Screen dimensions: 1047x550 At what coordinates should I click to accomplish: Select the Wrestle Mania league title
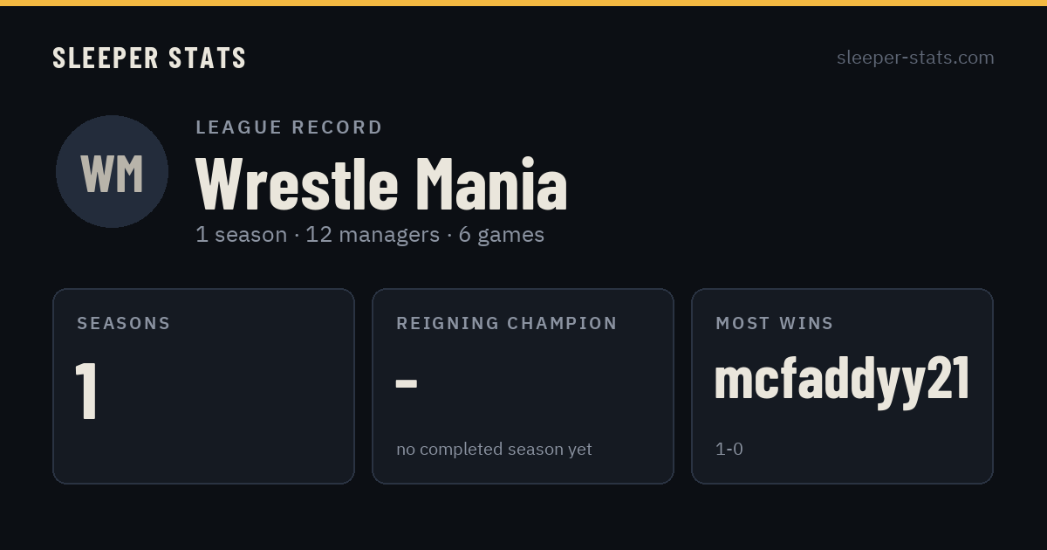(x=381, y=183)
